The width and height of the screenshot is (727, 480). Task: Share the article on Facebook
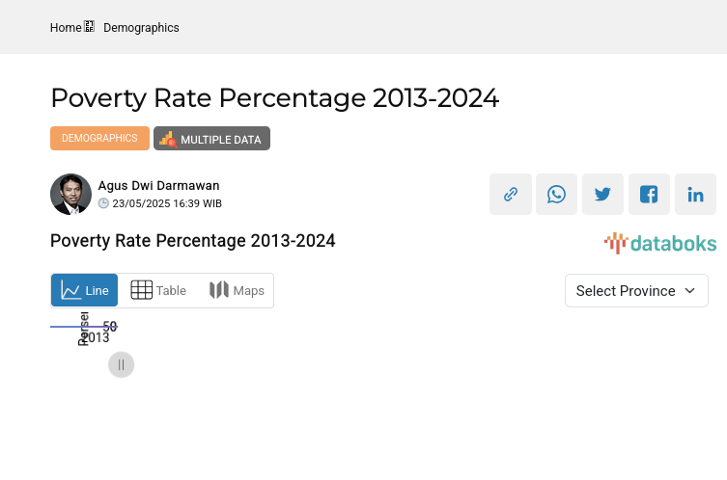point(649,194)
